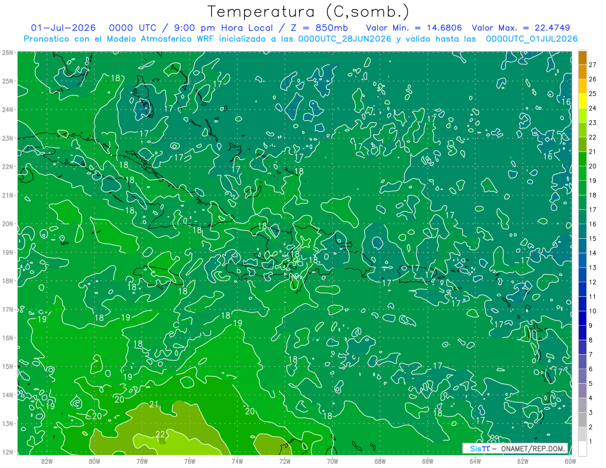Click the color scale label "5"
The height and width of the screenshot is (468, 606).
tap(590, 384)
